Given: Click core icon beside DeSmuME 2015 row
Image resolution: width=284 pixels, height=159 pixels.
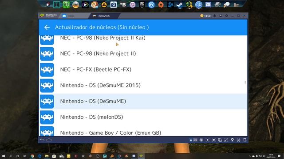Looking at the screenshot, I should click(x=47, y=85).
